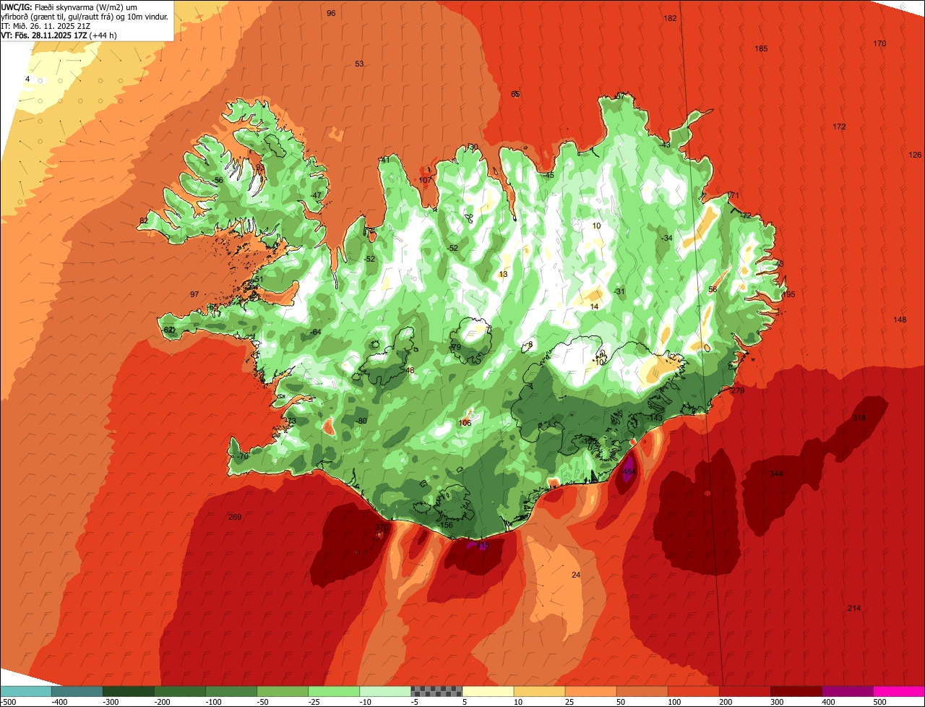Click the map value '182' at the top
This screenshot has width=925, height=707.
click(671, 18)
